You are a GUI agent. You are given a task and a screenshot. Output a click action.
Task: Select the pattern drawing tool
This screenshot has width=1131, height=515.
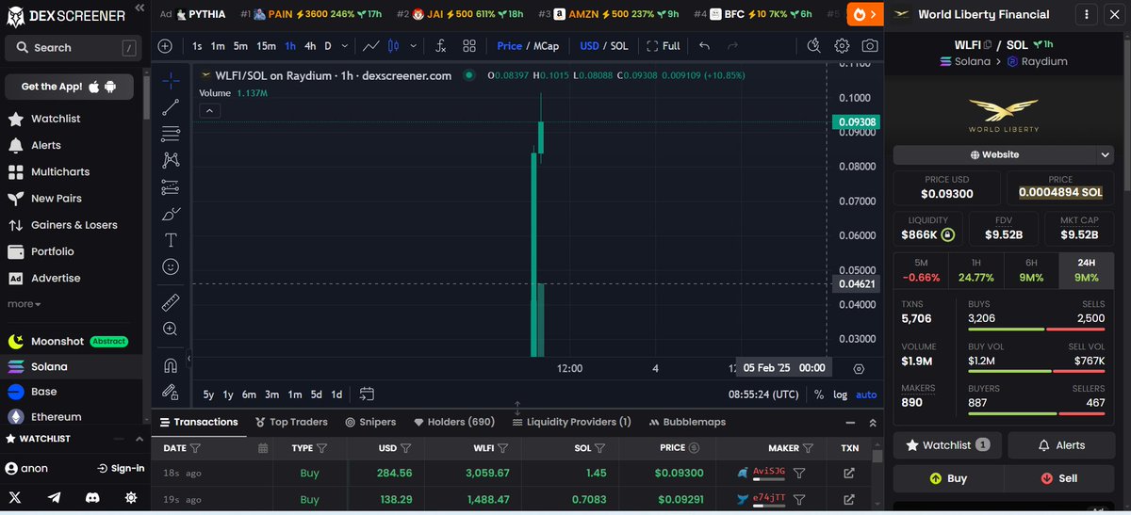pyautogui.click(x=171, y=160)
